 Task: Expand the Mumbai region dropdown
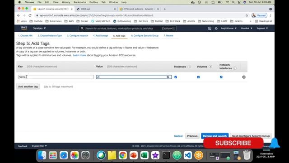247,28
